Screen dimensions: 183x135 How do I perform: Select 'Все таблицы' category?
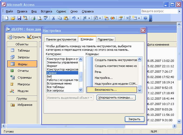[63, 87]
